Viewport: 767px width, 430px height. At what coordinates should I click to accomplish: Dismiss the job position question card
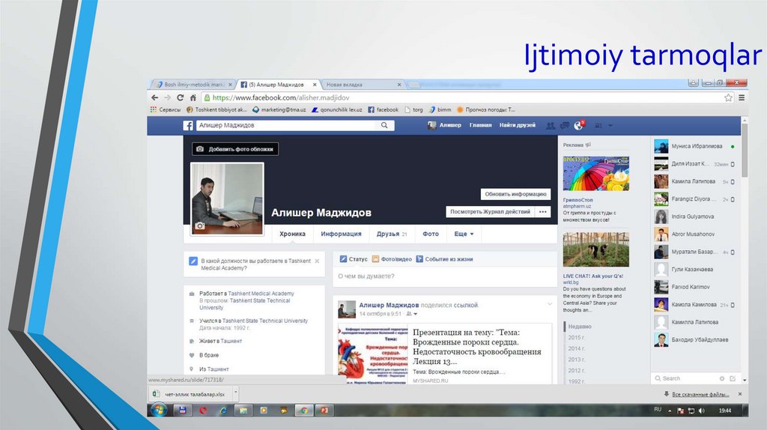pyautogui.click(x=317, y=261)
